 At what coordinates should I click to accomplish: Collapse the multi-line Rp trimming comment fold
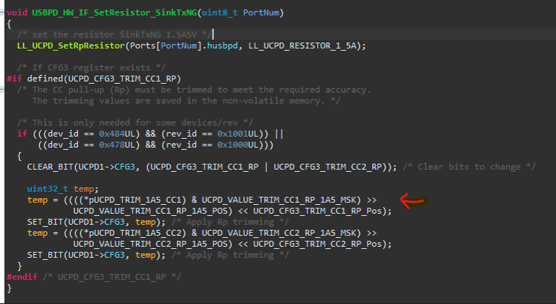1,90
